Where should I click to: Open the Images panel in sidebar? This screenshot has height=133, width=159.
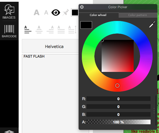point(9,12)
